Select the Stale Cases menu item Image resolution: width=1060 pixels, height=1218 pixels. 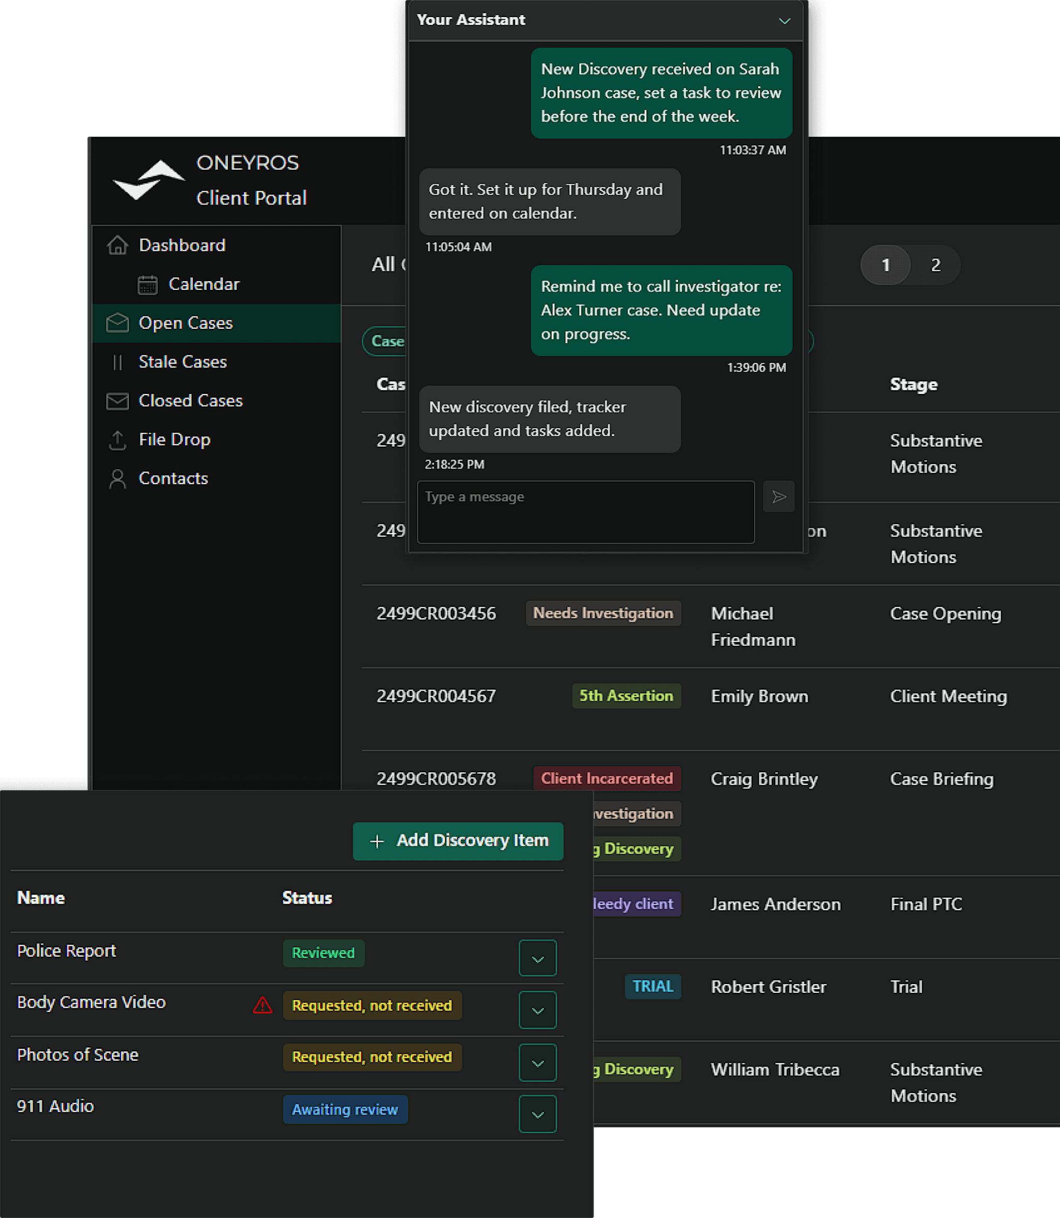click(x=182, y=361)
